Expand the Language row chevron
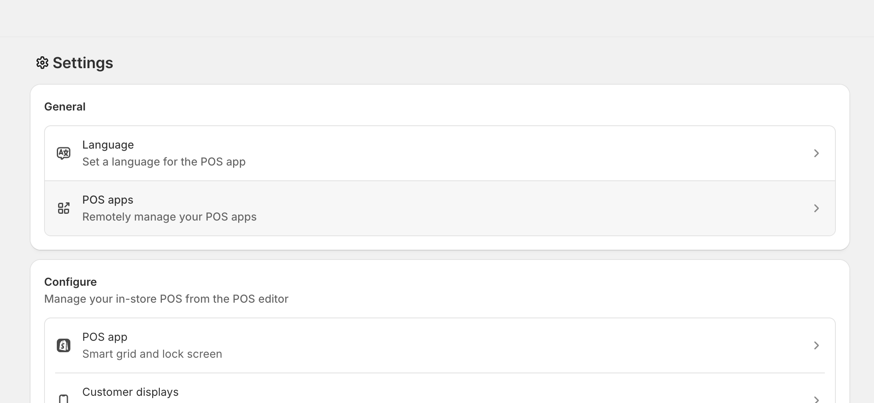Viewport: 874px width, 403px height. point(816,153)
